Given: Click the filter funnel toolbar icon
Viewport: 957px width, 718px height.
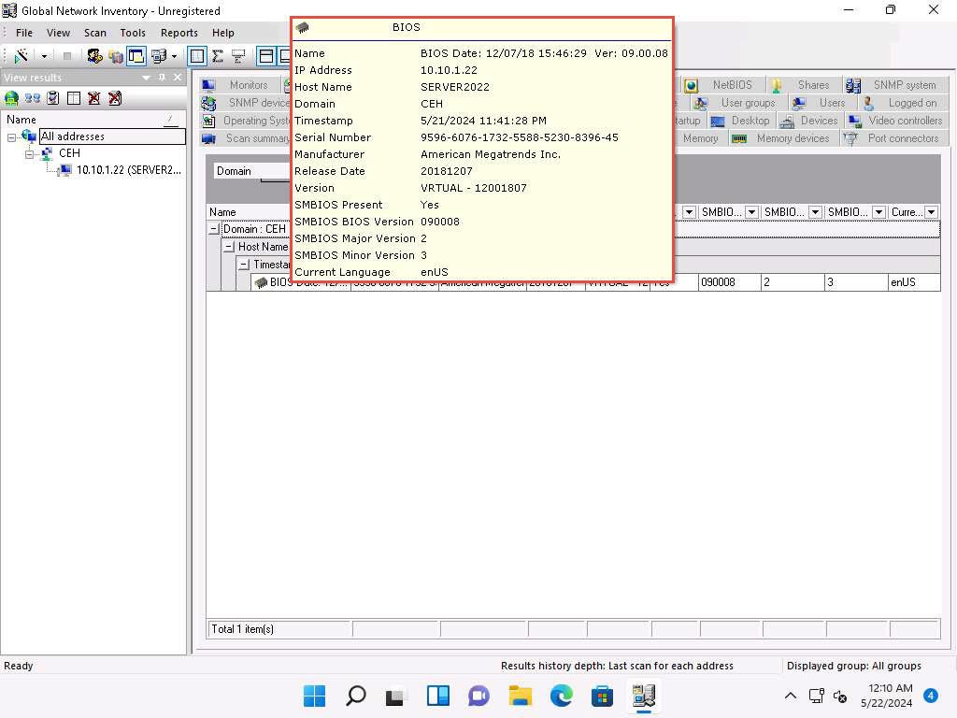Looking at the screenshot, I should tap(238, 56).
